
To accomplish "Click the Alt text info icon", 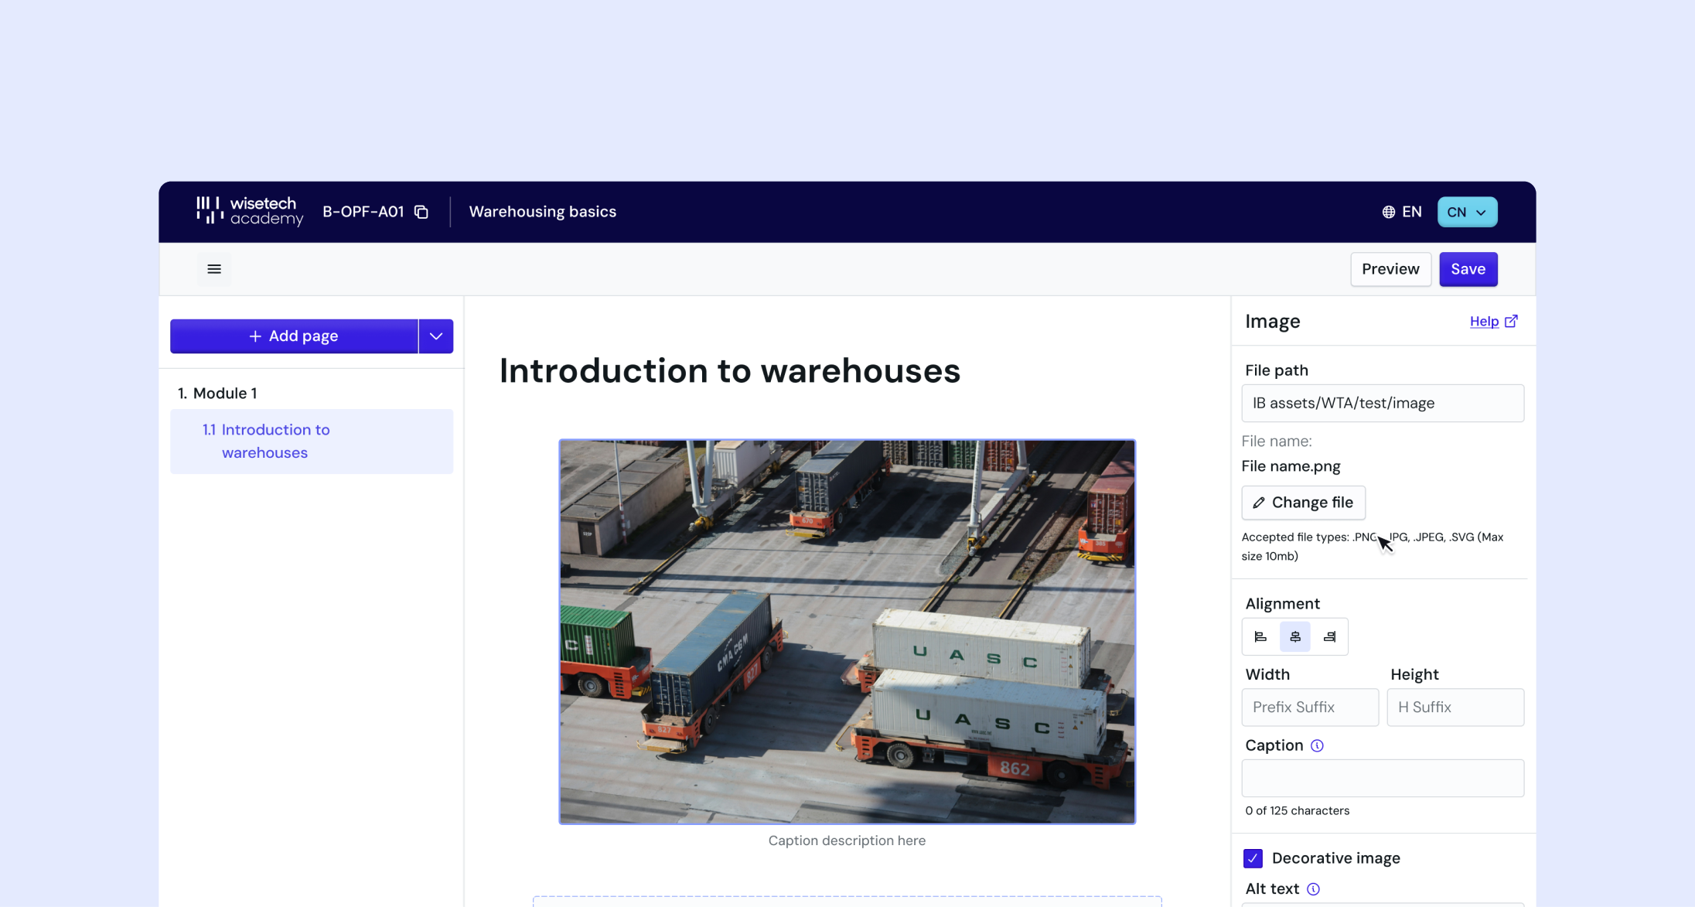I will (x=1313, y=889).
